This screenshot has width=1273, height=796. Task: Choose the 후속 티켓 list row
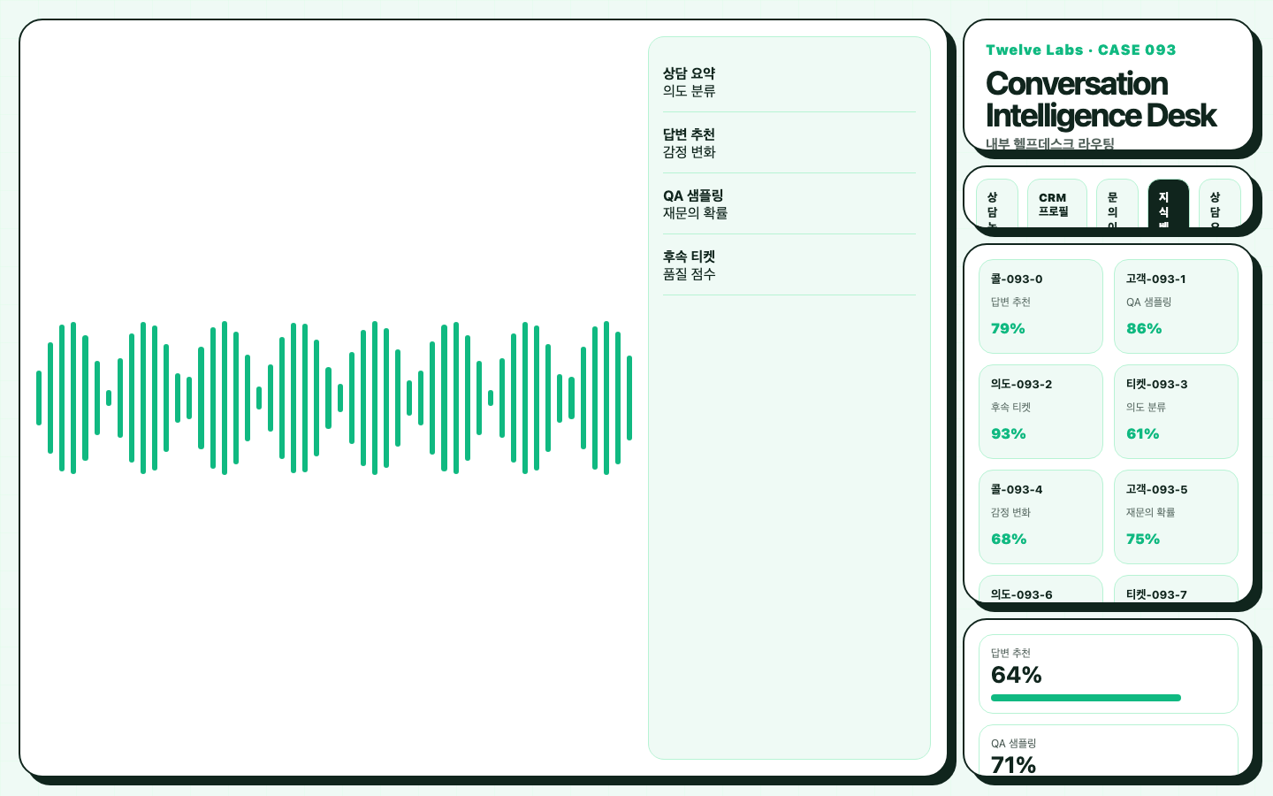[x=789, y=265]
